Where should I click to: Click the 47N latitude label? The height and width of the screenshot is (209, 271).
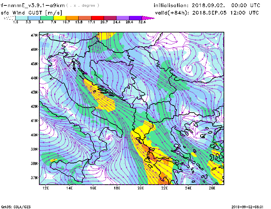pos(34,35)
